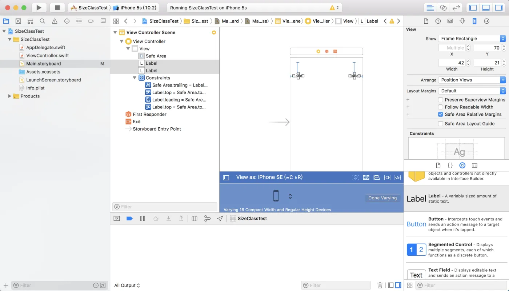This screenshot has width=509, height=291.
Task: Hide the utilities inspector pane
Action: point(499,8)
